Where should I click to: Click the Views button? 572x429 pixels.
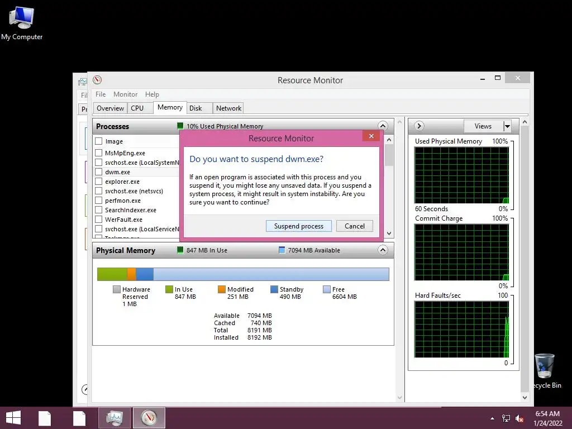483,126
